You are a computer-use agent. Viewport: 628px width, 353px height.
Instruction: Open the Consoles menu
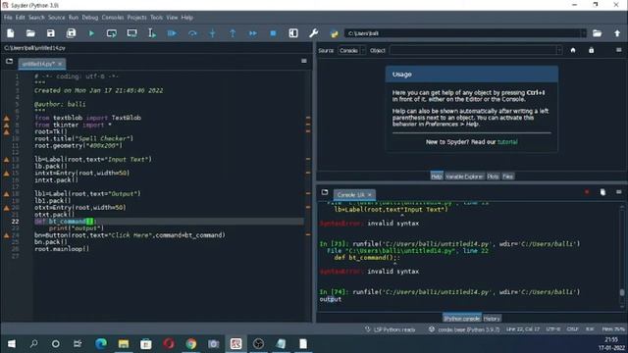tap(113, 18)
